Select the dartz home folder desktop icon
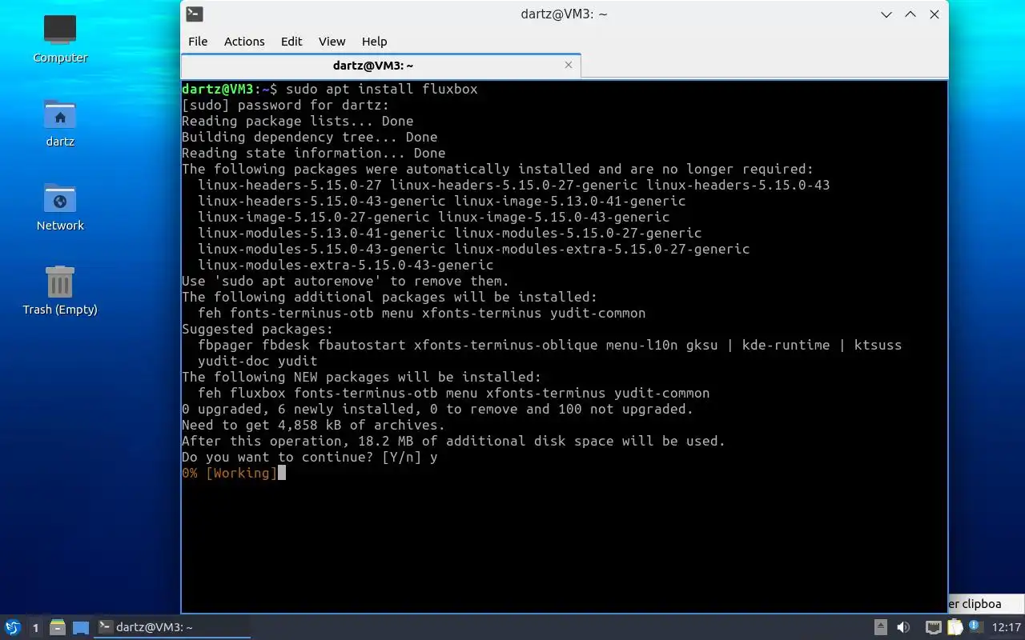This screenshot has width=1025, height=640. [x=60, y=123]
